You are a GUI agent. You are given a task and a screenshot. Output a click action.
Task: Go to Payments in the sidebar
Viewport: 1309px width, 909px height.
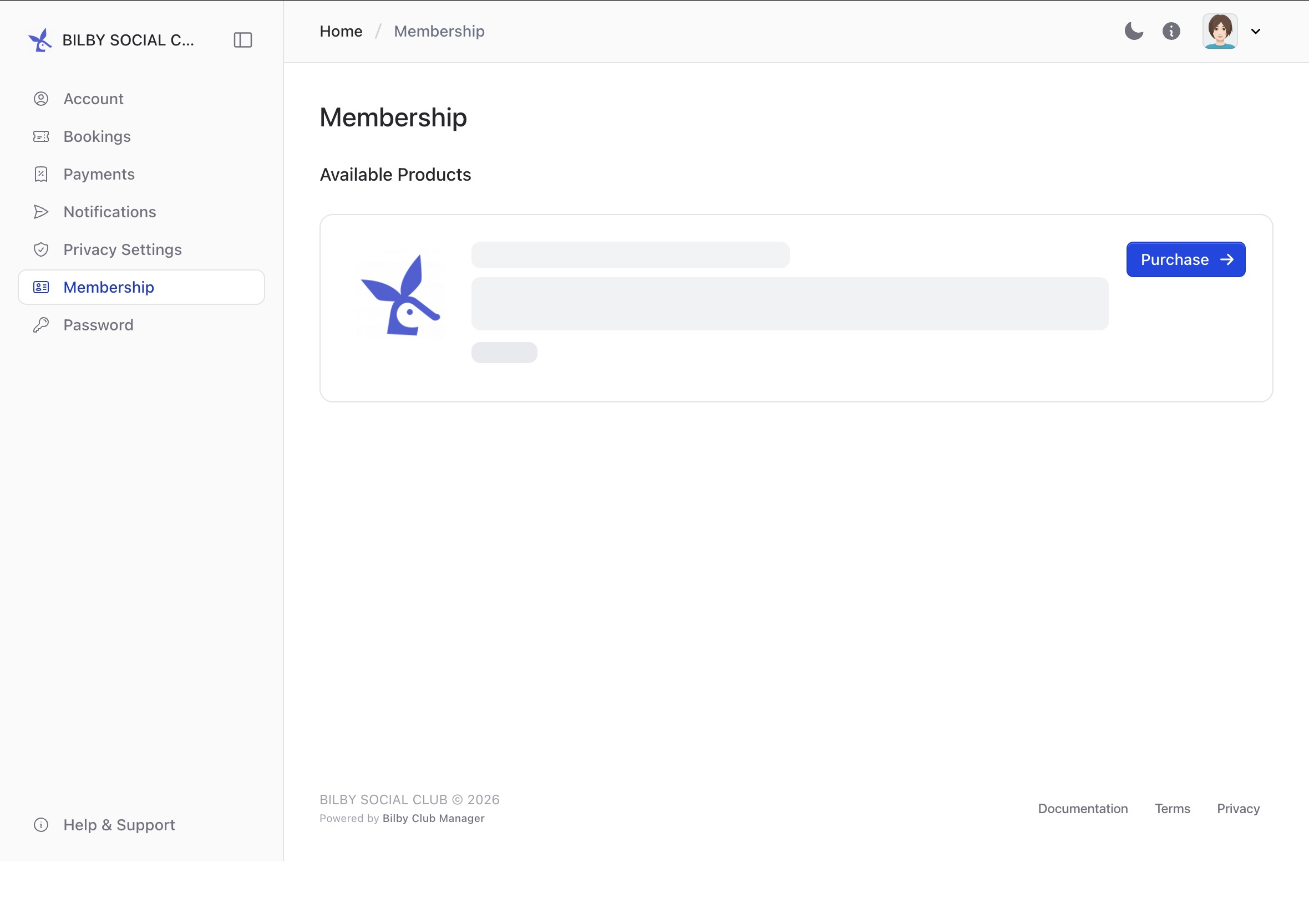[141, 173]
